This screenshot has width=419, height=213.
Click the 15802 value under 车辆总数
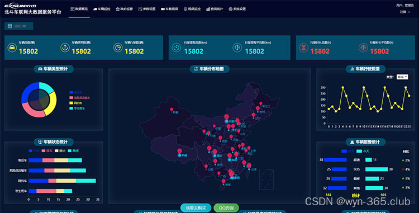tap(28, 51)
